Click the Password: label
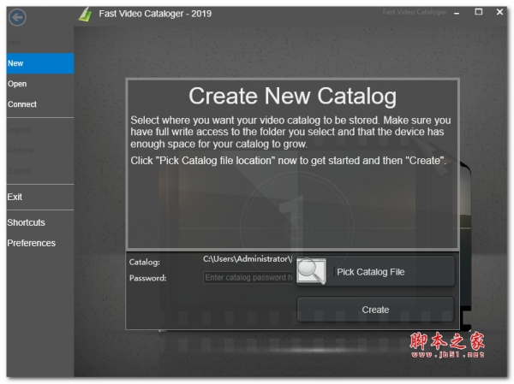 [148, 278]
